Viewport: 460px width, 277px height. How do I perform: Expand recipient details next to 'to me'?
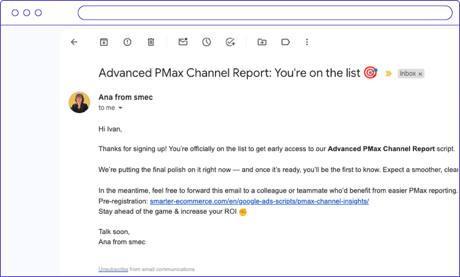120,108
